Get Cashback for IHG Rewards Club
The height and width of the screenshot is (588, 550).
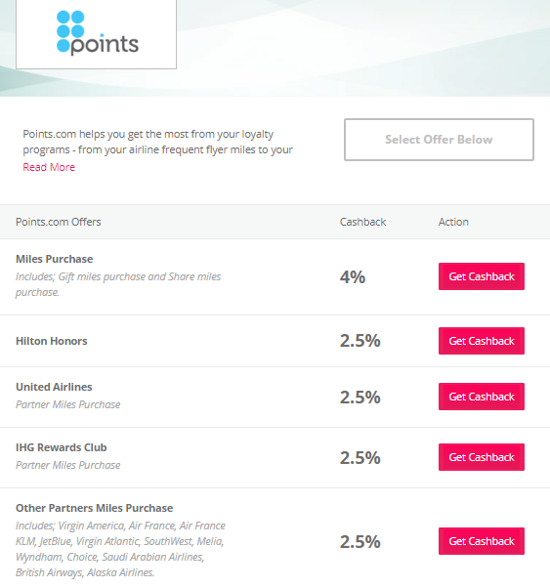482,457
